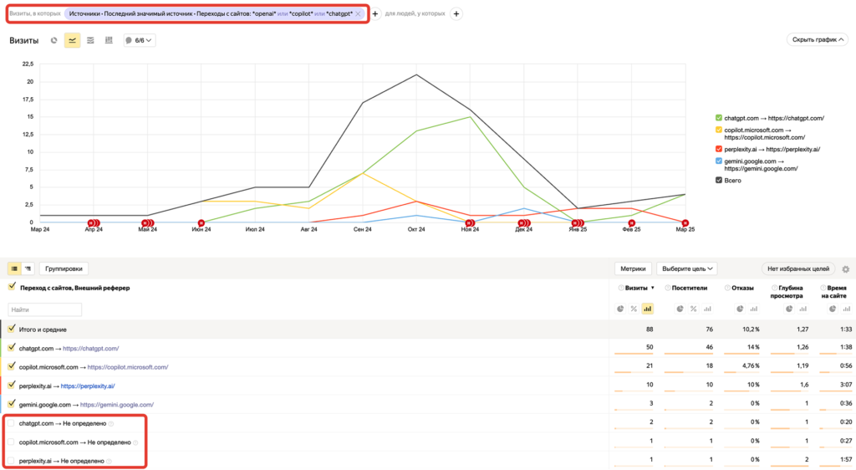Show Время на сайте as bars

click(x=847, y=309)
